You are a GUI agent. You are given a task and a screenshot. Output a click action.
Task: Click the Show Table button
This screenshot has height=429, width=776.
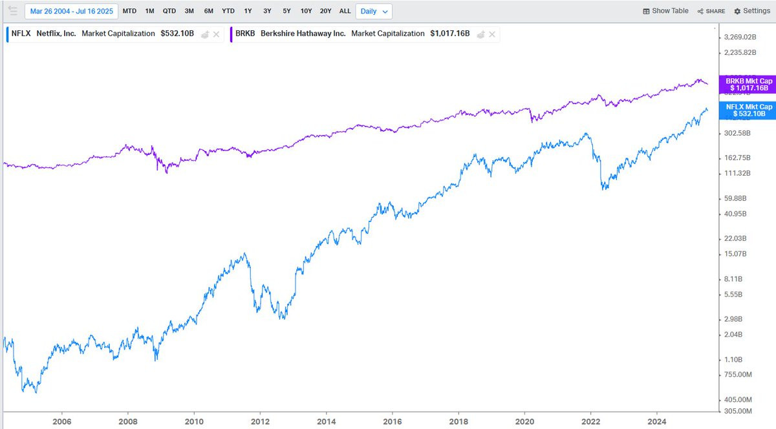[x=665, y=11]
